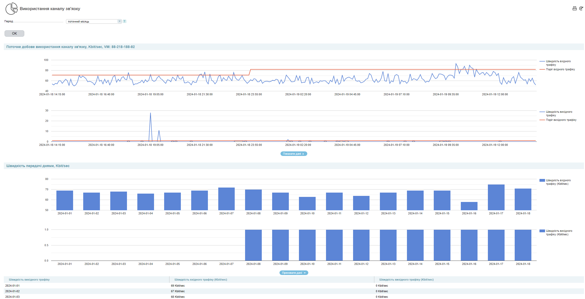Click the 'Період' field label
This screenshot has height=299, width=585.
click(9, 21)
